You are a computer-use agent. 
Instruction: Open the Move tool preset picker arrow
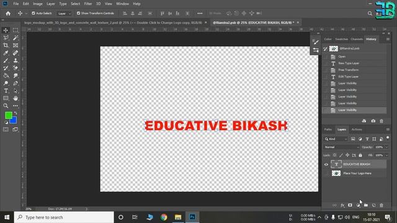tap(26, 14)
